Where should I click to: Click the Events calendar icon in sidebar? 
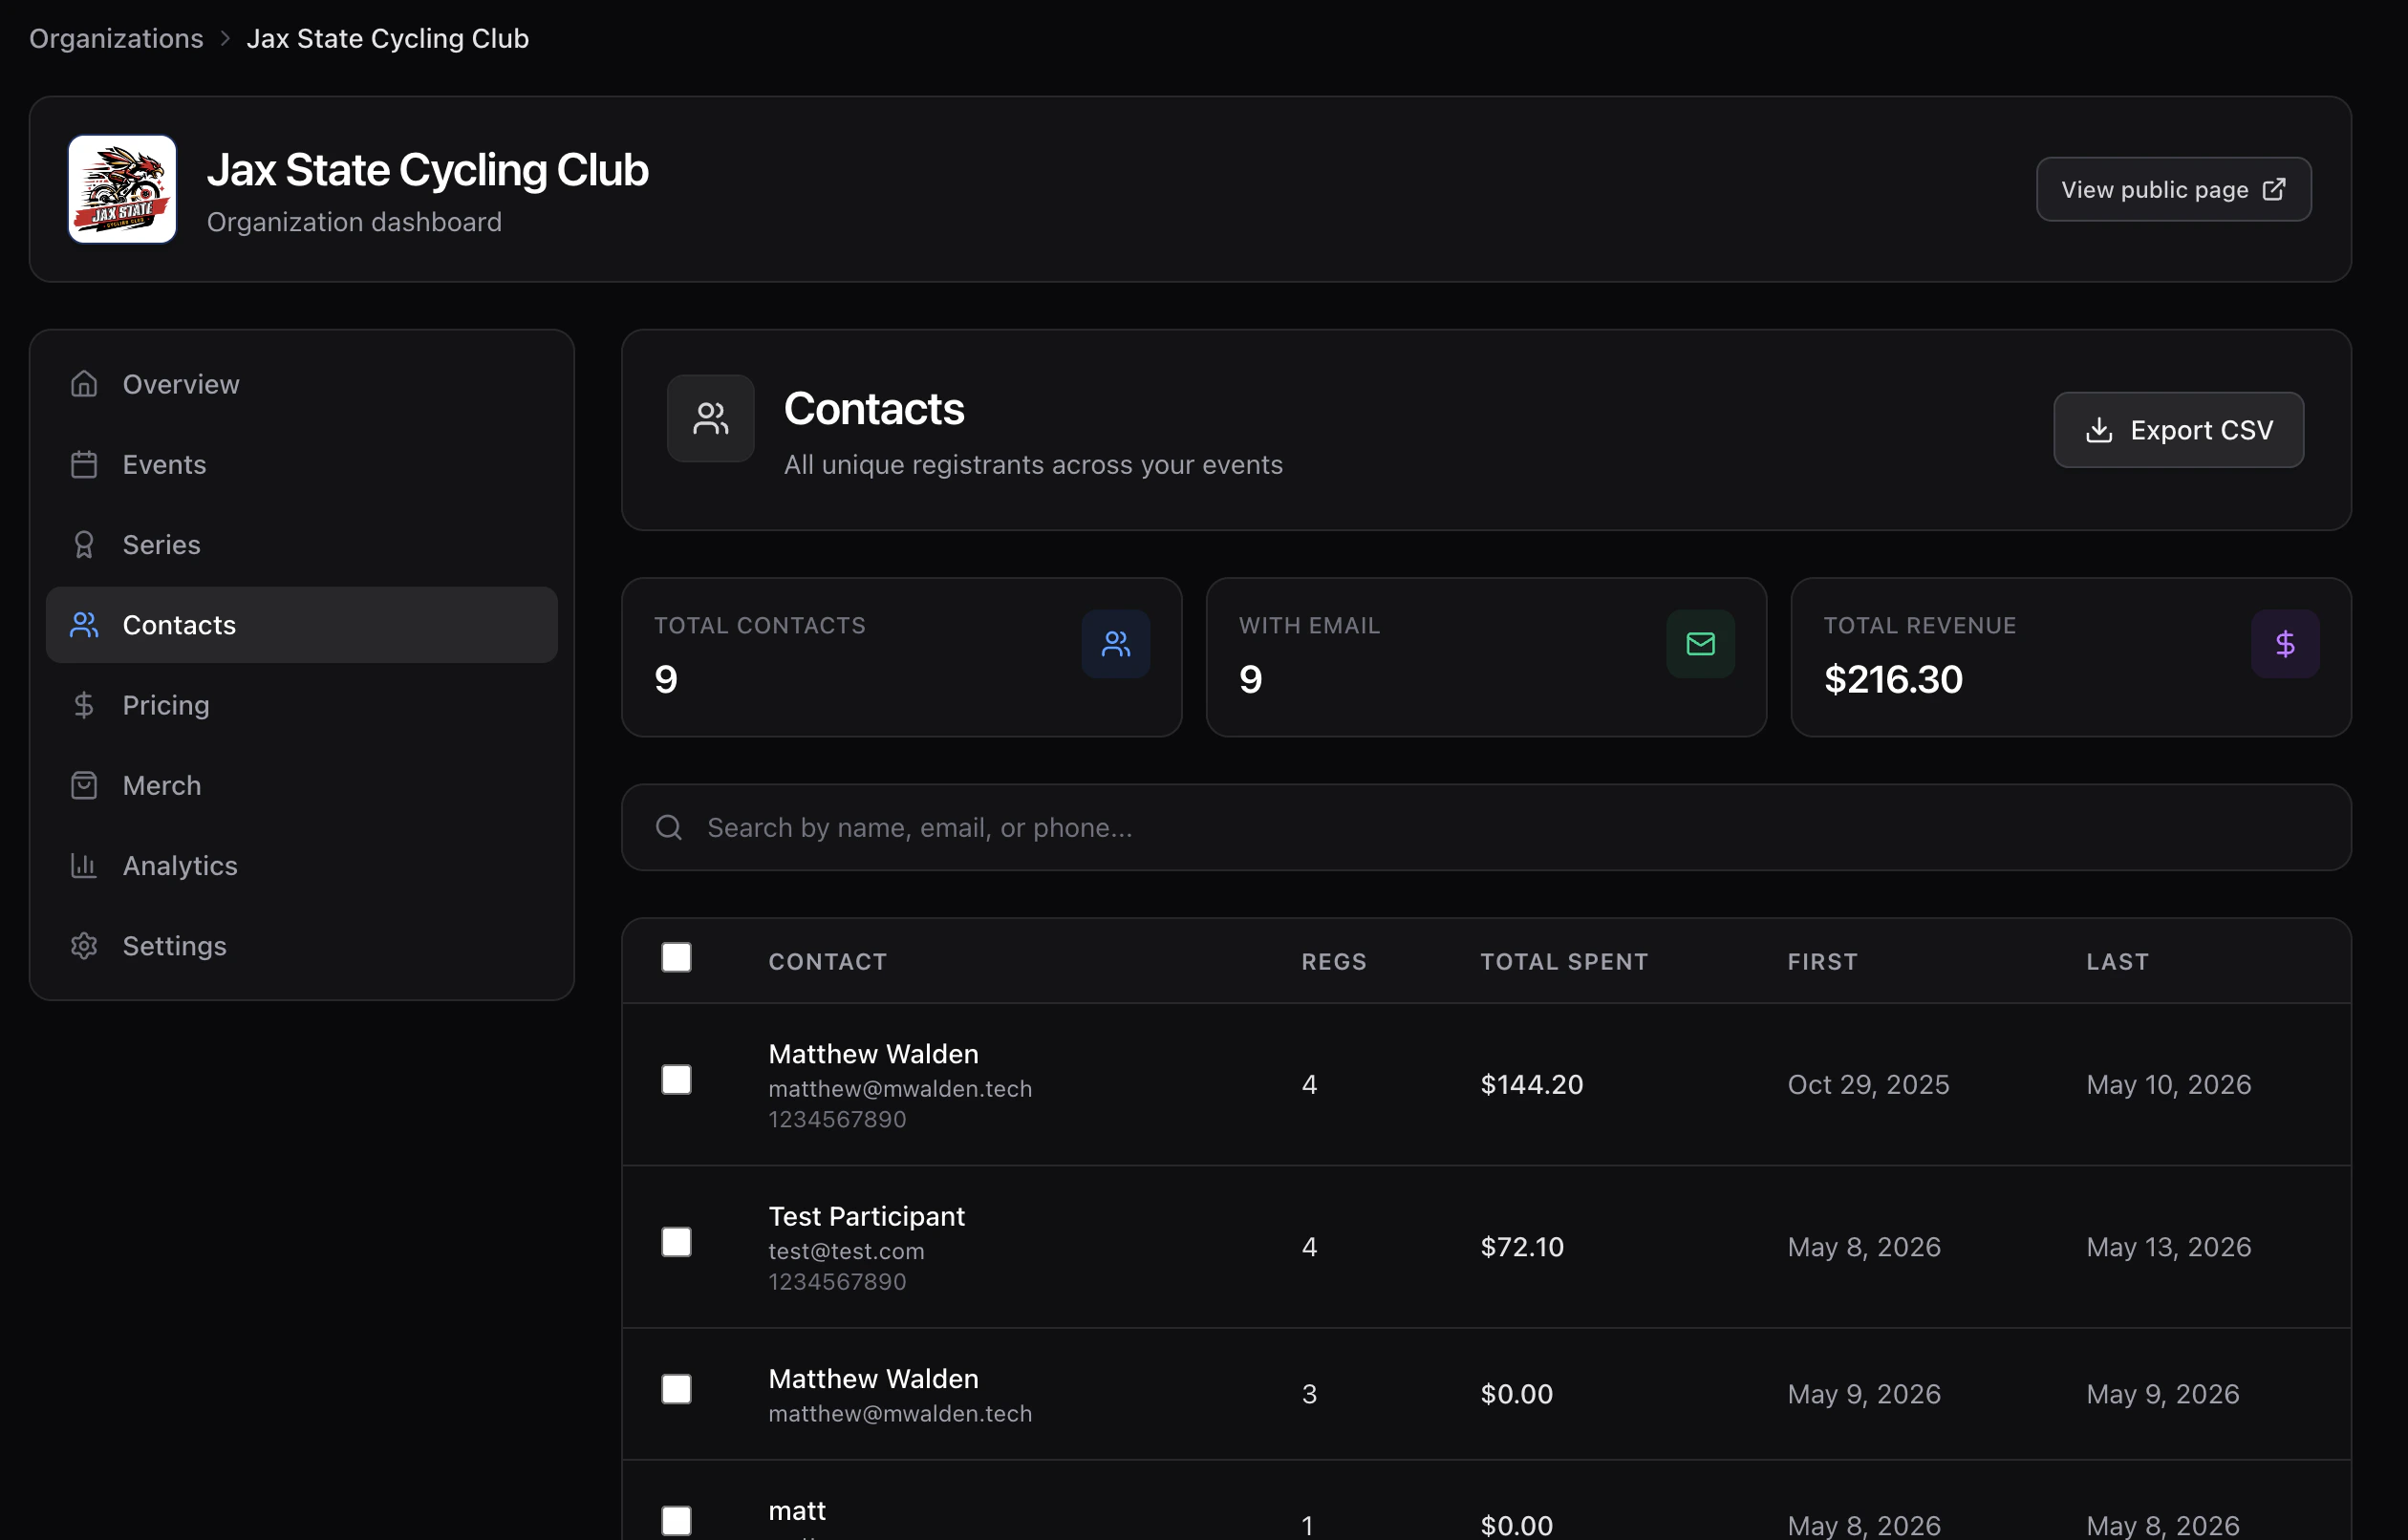pyautogui.click(x=84, y=464)
